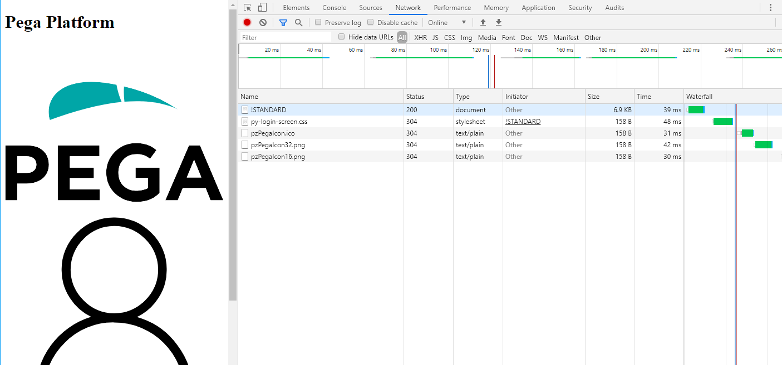Screen dimensions: 782x365
Task: Switch to the Elements tab
Action: [296, 8]
